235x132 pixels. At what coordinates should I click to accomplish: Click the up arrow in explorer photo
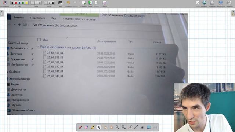(x=19, y=25)
